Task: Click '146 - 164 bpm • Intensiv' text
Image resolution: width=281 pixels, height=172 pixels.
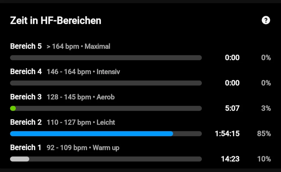Action: pos(83,72)
